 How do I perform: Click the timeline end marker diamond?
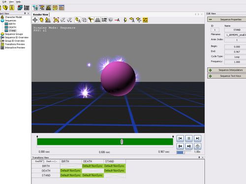pyautogui.click(x=173, y=136)
